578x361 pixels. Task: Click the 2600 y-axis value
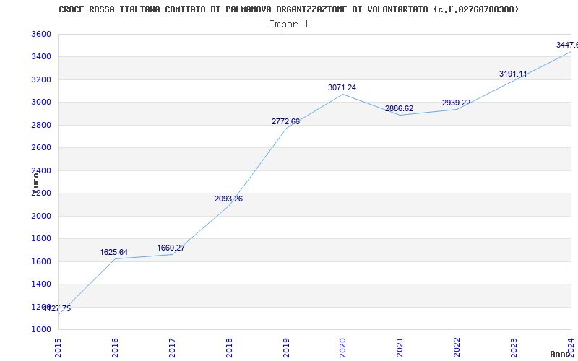[x=41, y=148]
